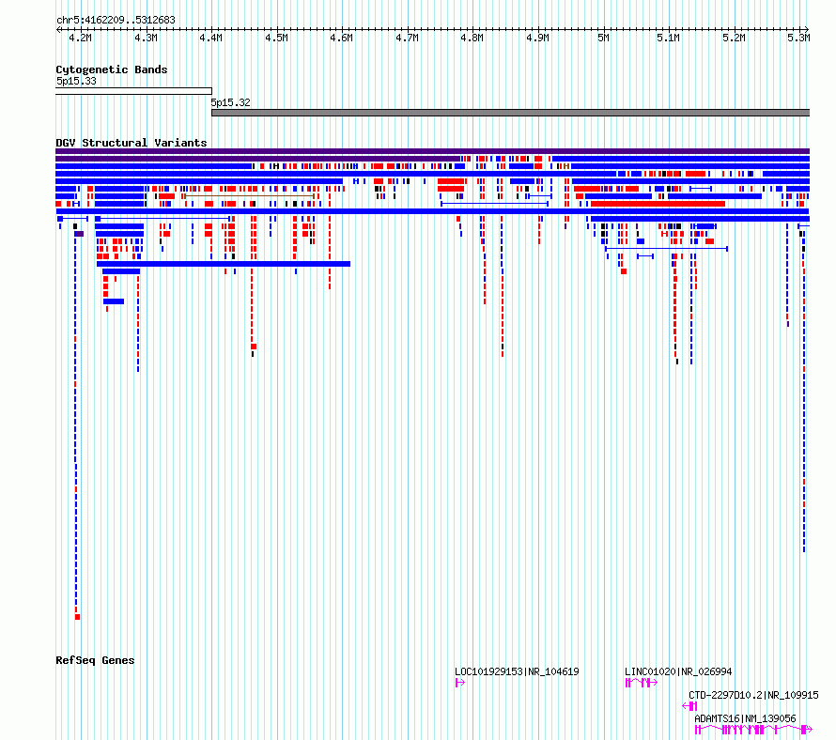Click the 5M ruler tick label
The height and width of the screenshot is (740, 836).
pyautogui.click(x=603, y=38)
